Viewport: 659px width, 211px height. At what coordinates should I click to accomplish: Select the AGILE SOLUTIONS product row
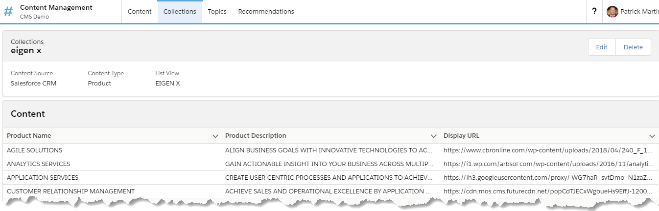click(35, 150)
